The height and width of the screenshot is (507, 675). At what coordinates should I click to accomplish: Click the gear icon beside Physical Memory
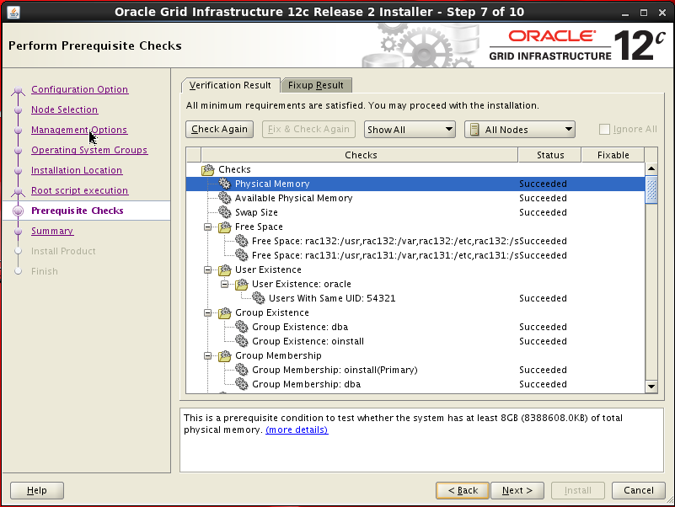225,184
